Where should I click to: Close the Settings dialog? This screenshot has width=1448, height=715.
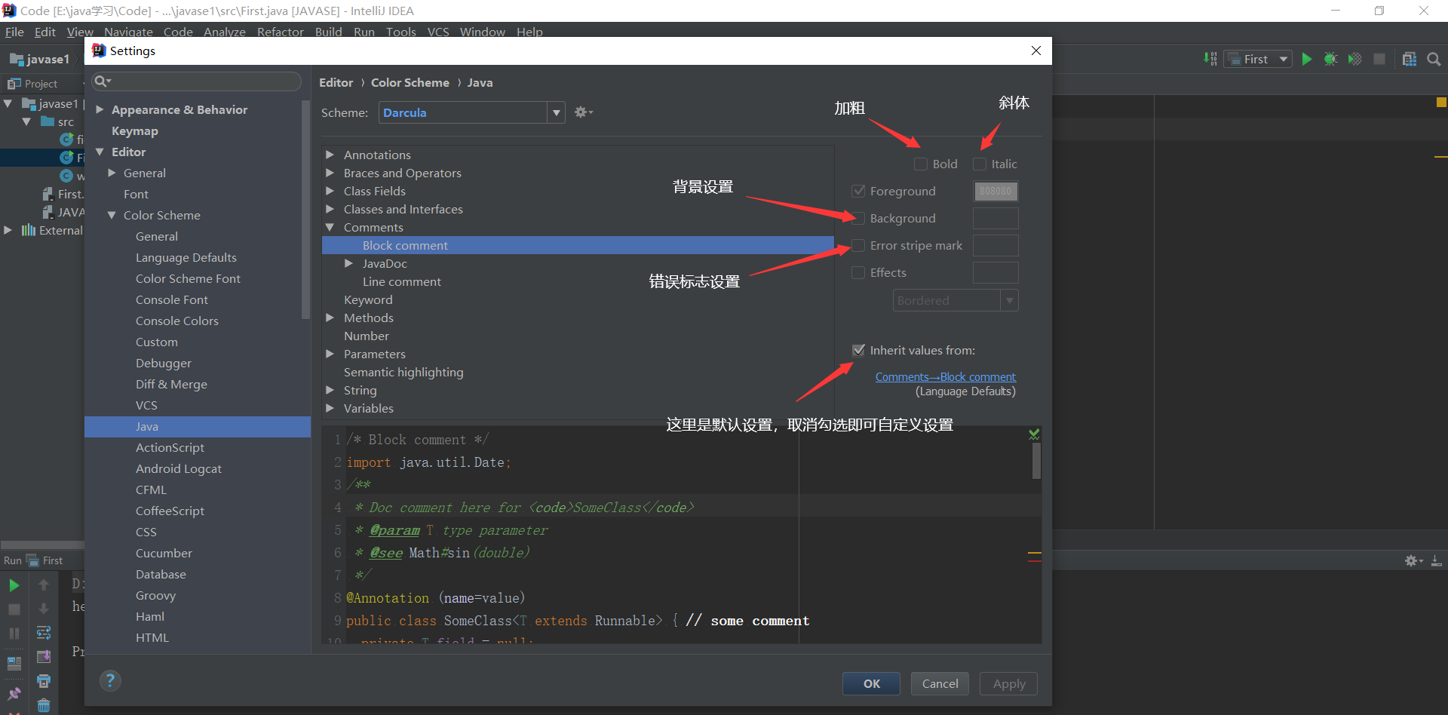pos(1036,51)
